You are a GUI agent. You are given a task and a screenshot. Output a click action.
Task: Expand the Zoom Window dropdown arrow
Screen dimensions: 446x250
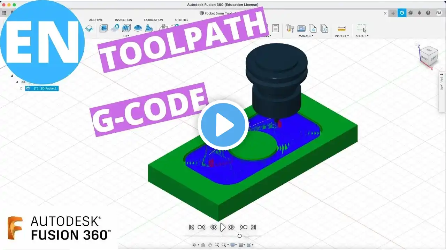(x=227, y=245)
